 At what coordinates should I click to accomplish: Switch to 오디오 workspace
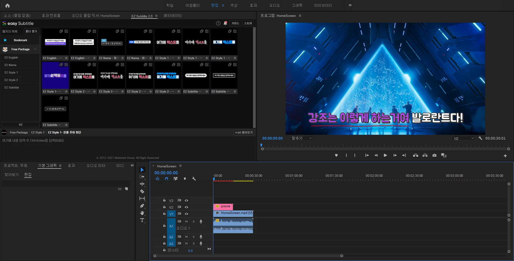[275, 5]
